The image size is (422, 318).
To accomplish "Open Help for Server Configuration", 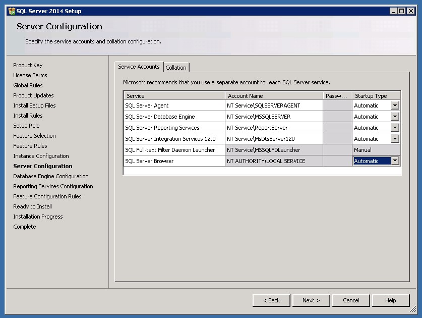I will tap(391, 300).
